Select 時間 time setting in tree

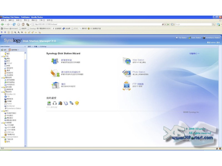(7, 66)
